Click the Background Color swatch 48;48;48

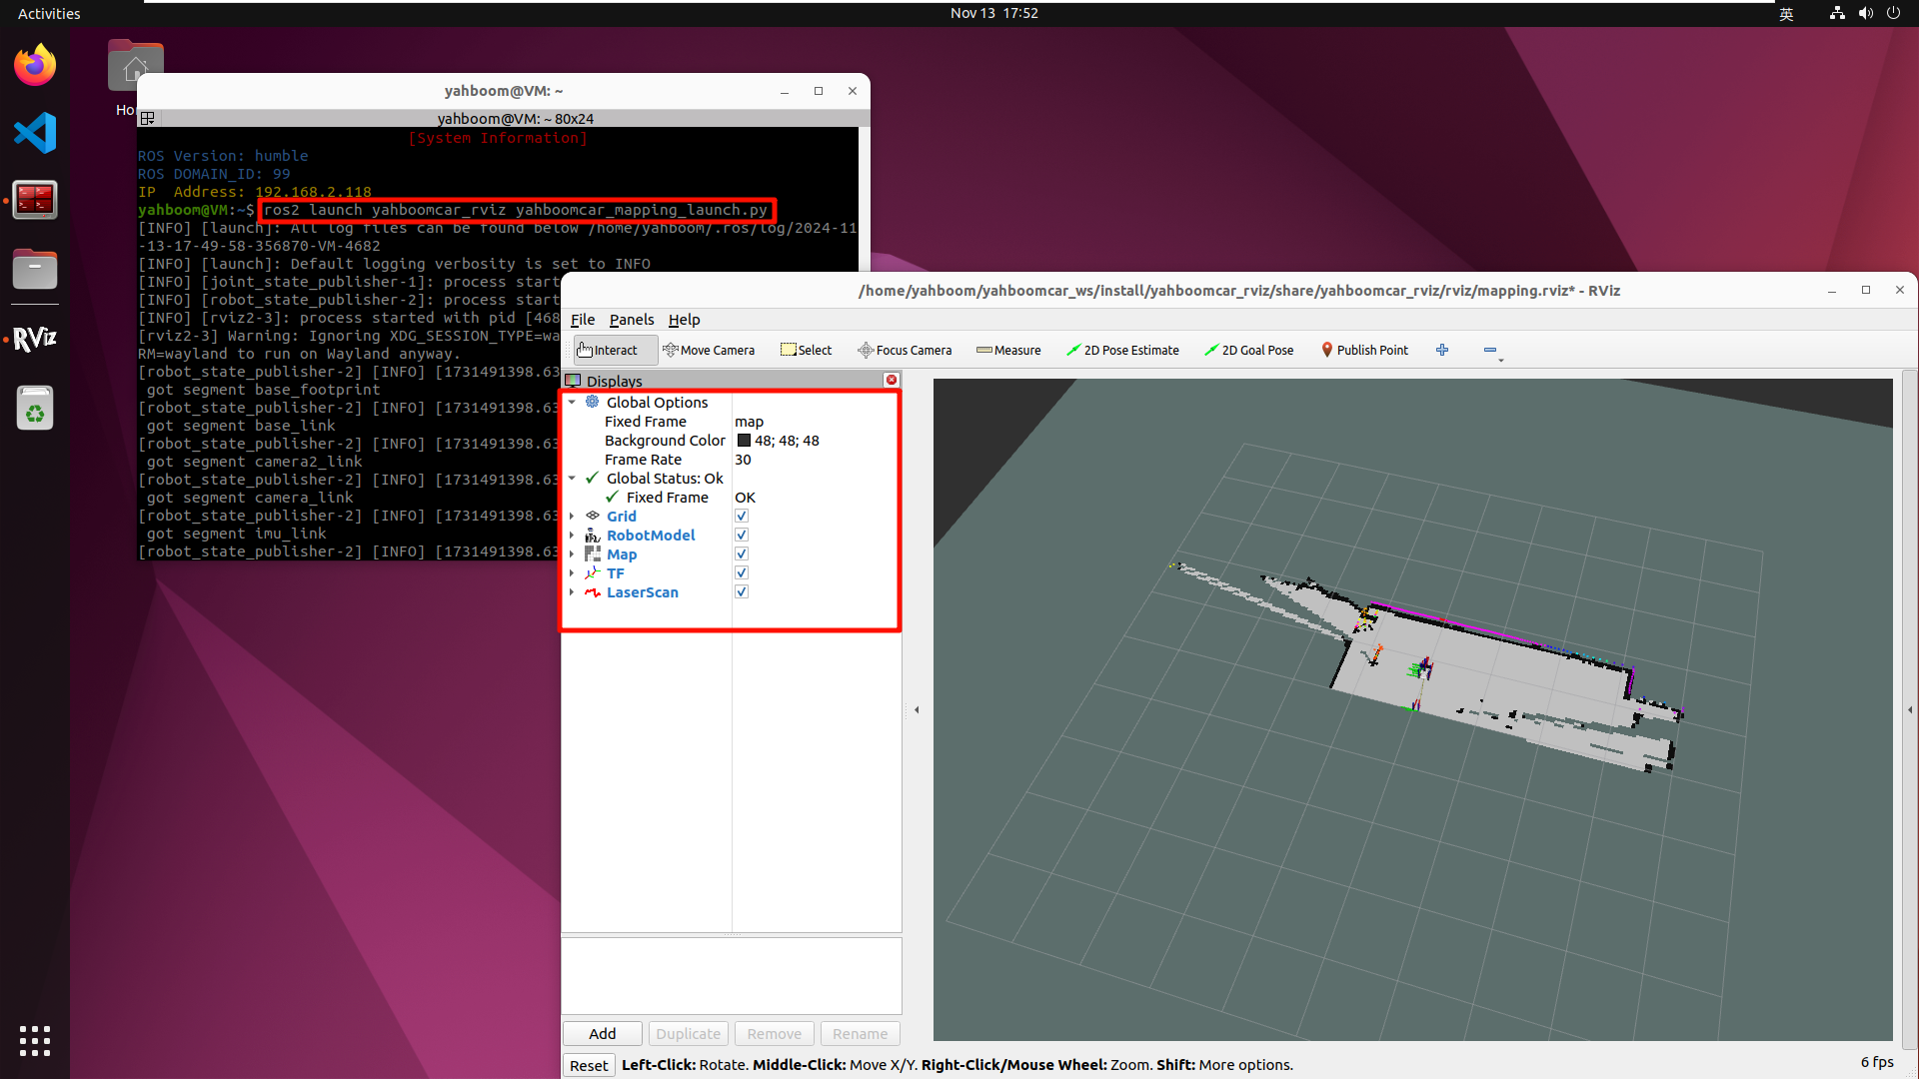point(744,441)
